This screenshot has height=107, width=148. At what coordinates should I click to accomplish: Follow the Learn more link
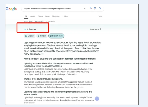pos(94,29)
